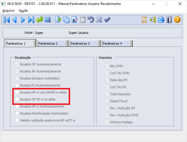Enable Atualiza Manifestação Destinatário checkbox
187x142 pixels.
(x=17, y=113)
